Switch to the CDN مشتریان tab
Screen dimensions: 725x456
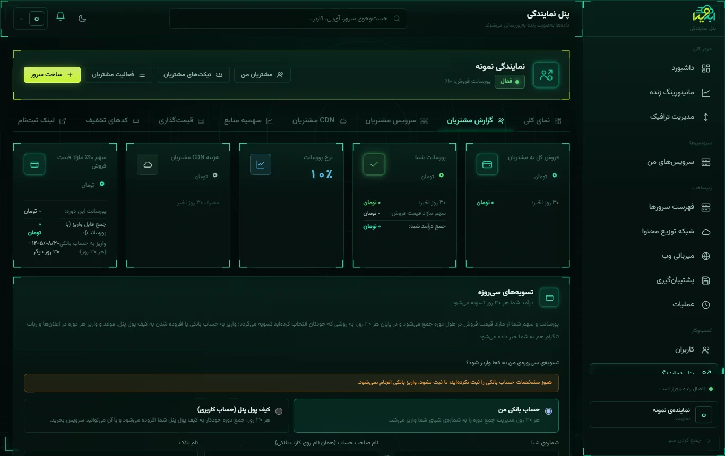point(320,121)
